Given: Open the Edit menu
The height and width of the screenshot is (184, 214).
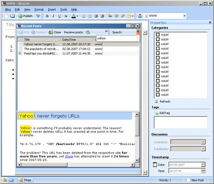Looking at the screenshot, I should pyautogui.click(x=17, y=9).
